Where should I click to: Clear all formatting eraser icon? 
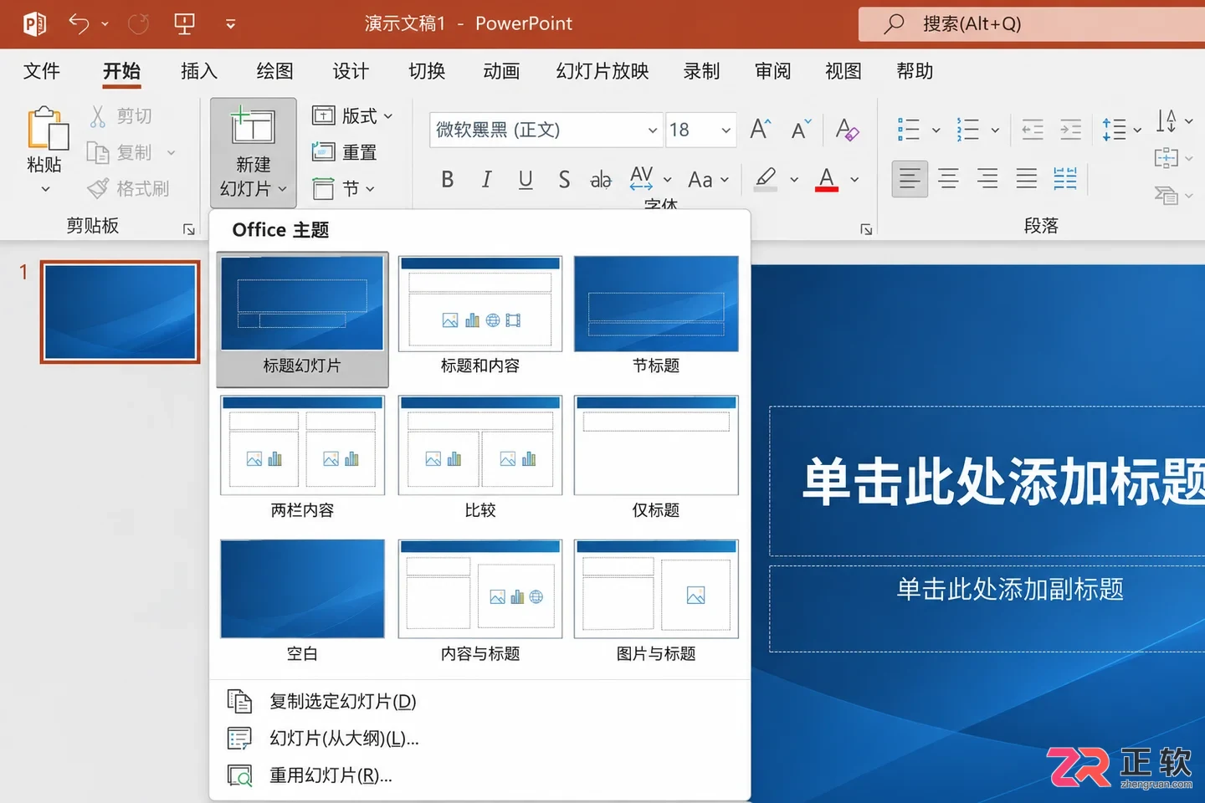(x=847, y=129)
